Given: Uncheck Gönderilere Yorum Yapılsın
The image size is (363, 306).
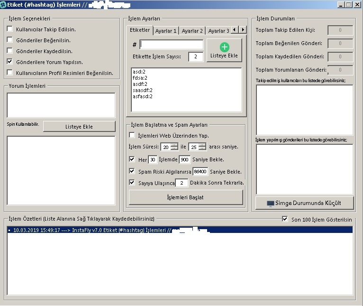Looking at the screenshot, I should tap(10, 62).
